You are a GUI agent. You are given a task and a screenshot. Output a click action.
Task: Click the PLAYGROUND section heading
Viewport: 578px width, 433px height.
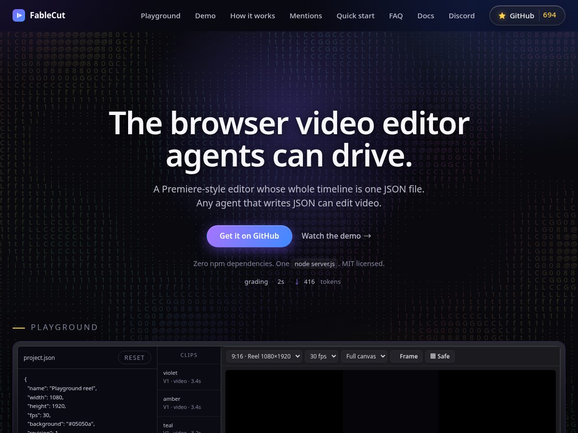(65, 327)
